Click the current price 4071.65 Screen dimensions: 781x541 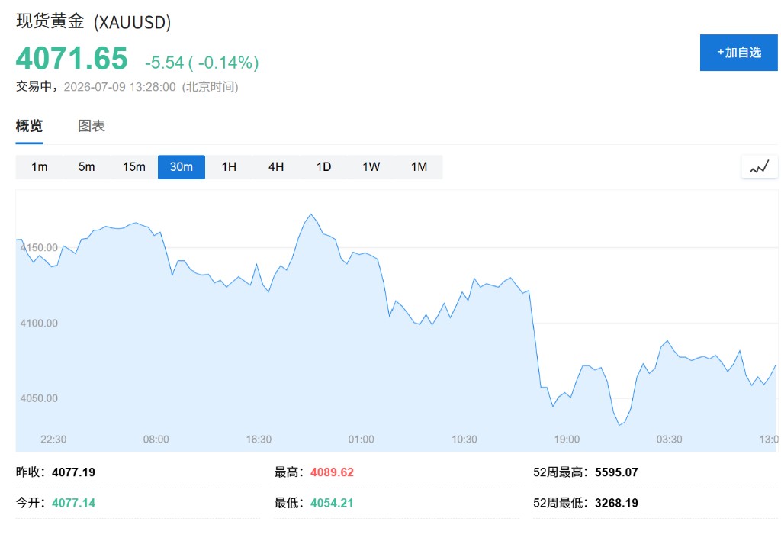pyautogui.click(x=72, y=58)
